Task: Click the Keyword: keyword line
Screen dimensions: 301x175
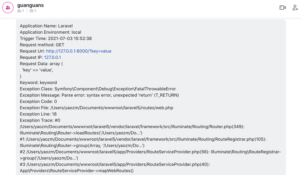Action: click(38, 83)
